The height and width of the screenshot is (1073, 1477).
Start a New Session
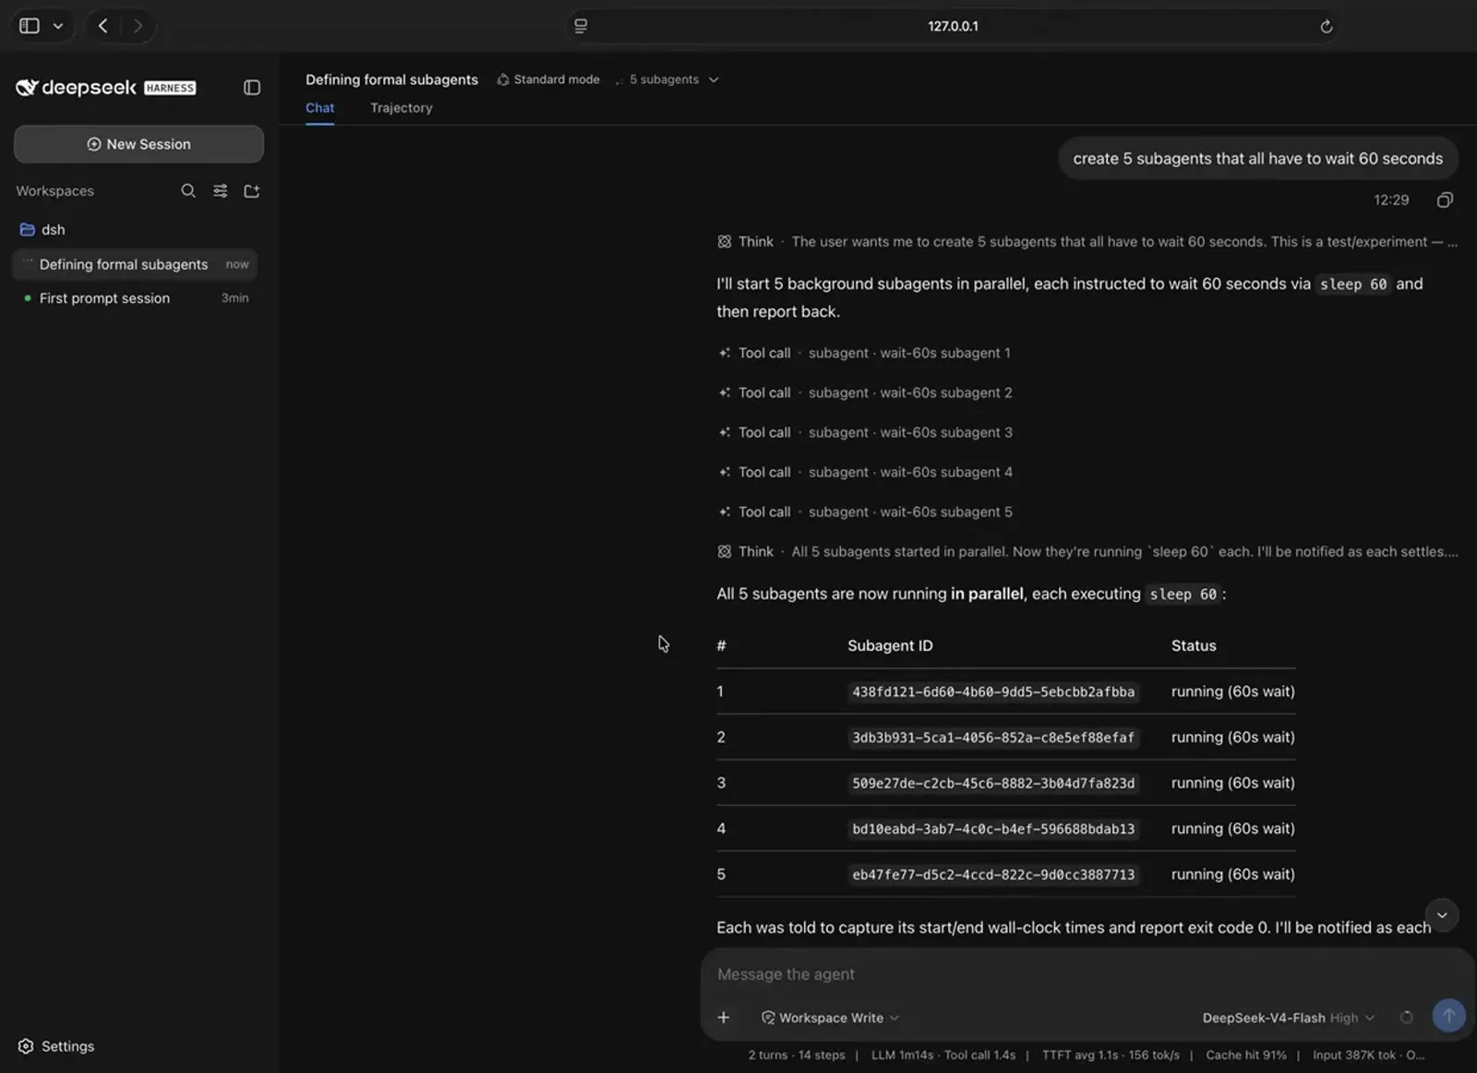[138, 144]
